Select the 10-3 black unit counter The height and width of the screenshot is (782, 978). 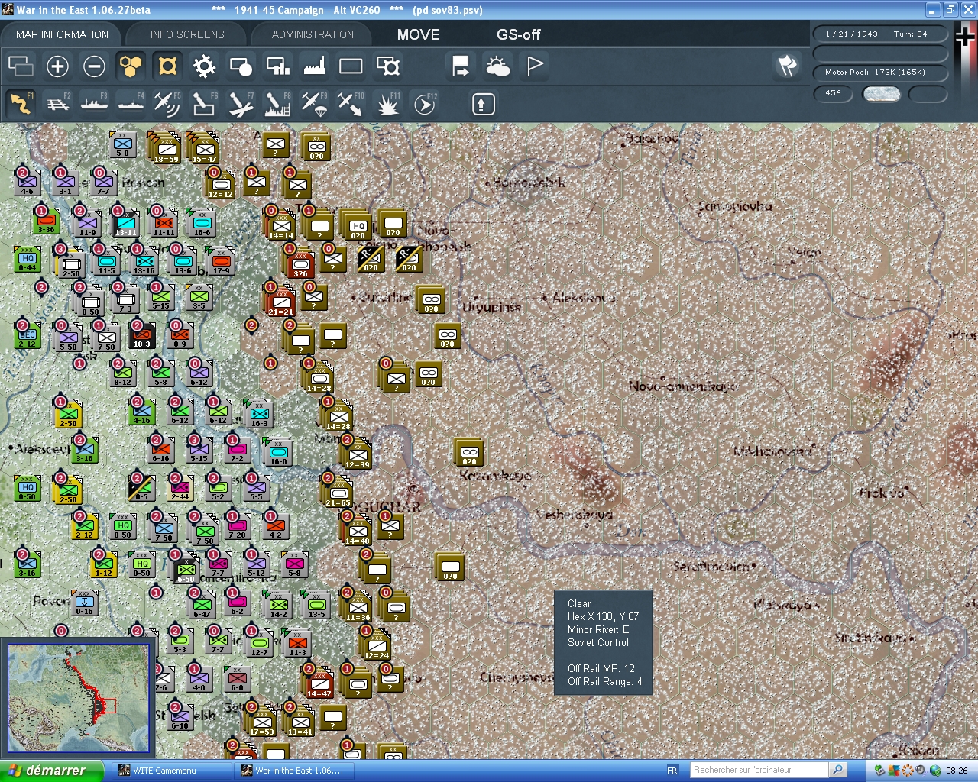142,336
